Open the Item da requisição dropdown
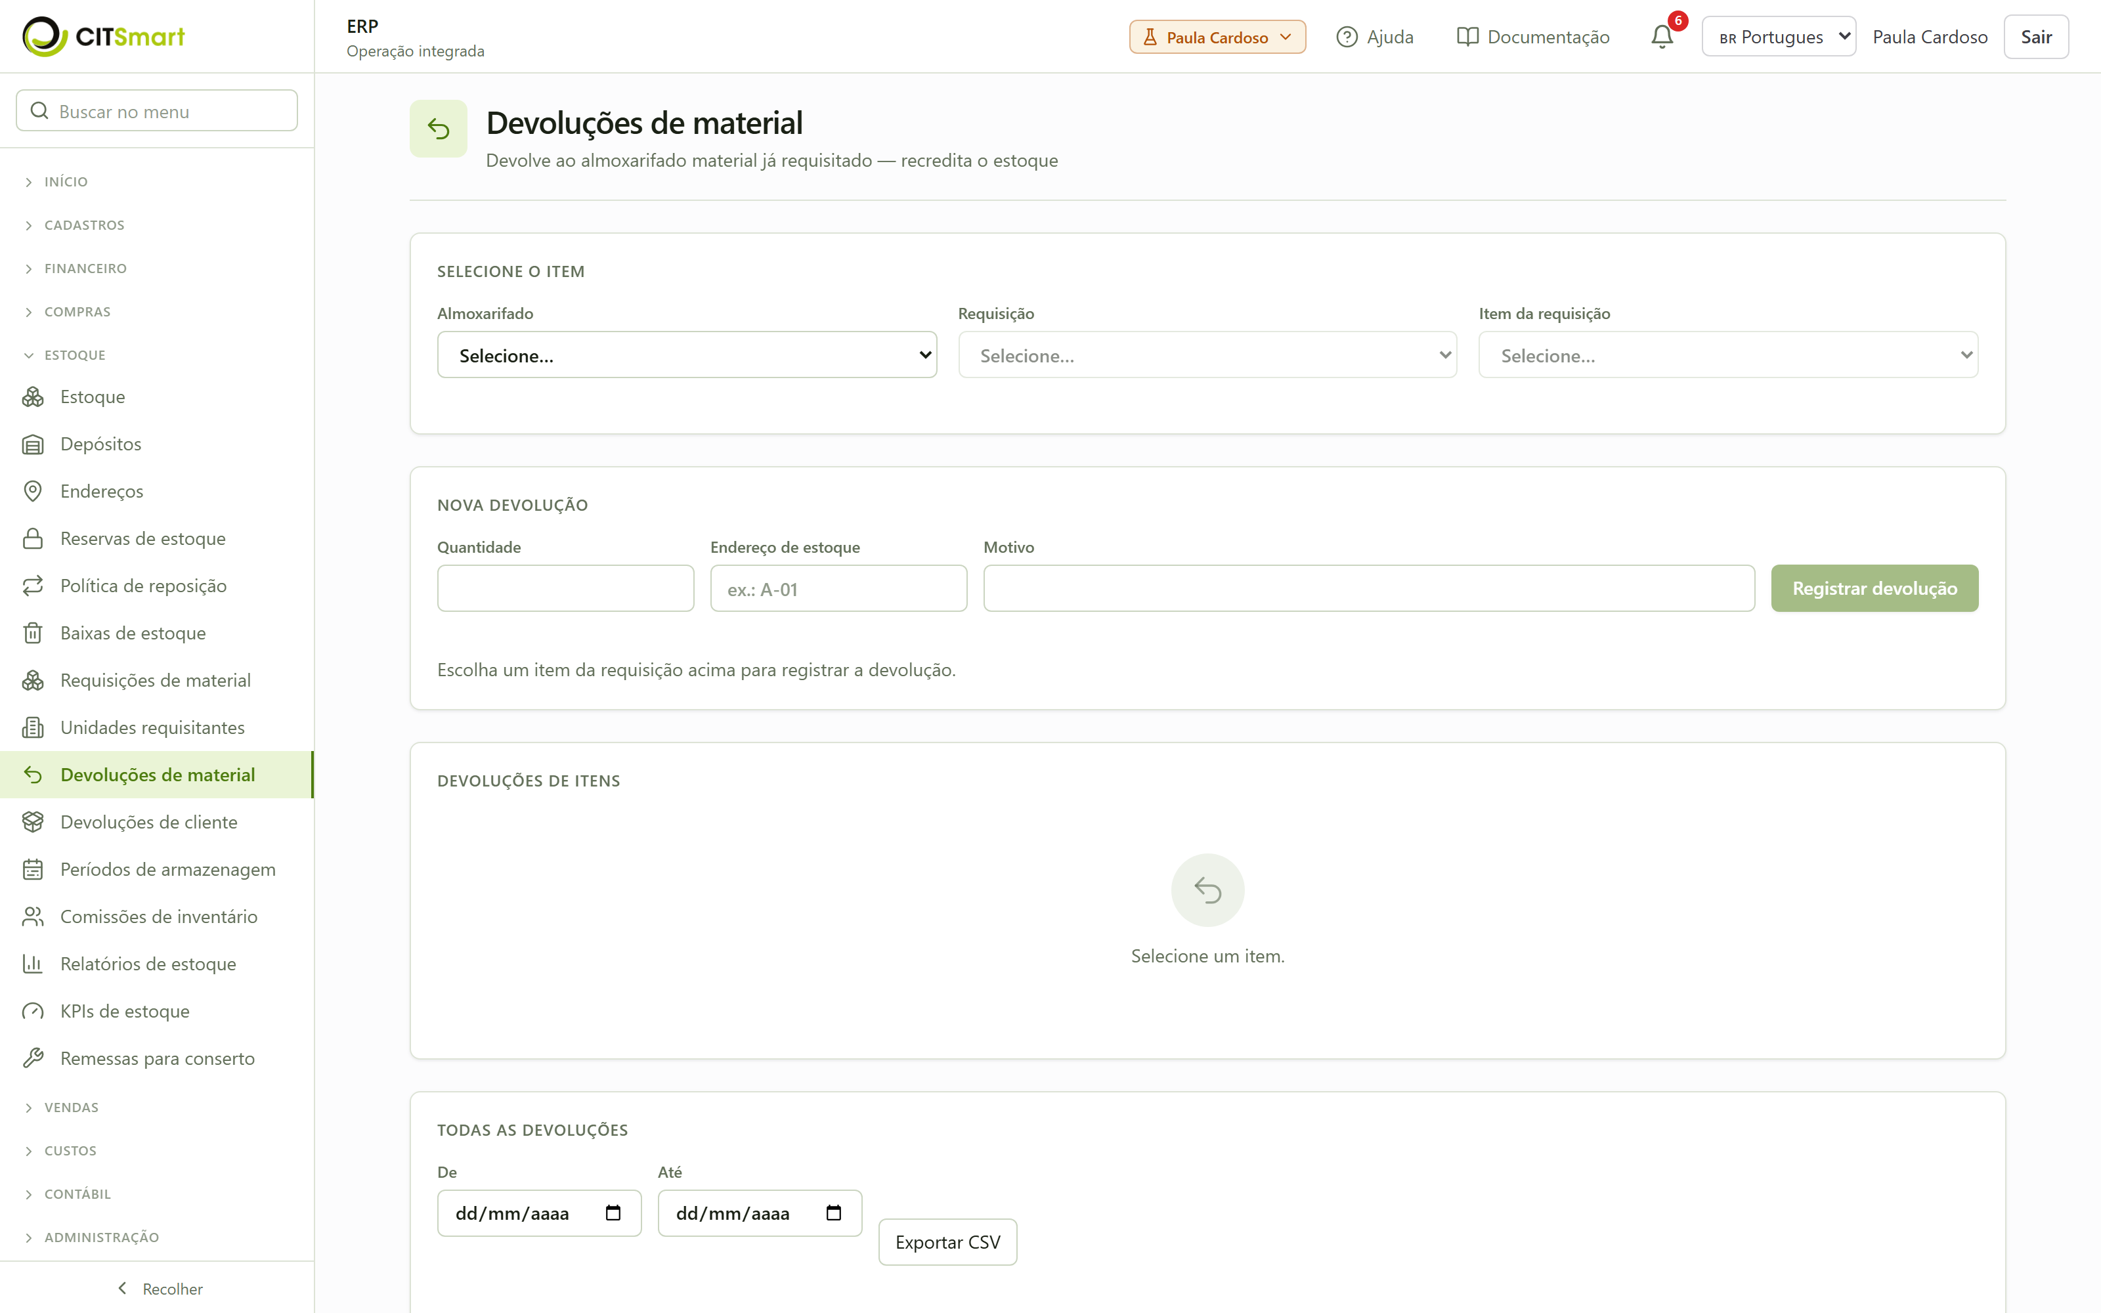Screen dimensions: 2101x1313 tap(1727, 355)
